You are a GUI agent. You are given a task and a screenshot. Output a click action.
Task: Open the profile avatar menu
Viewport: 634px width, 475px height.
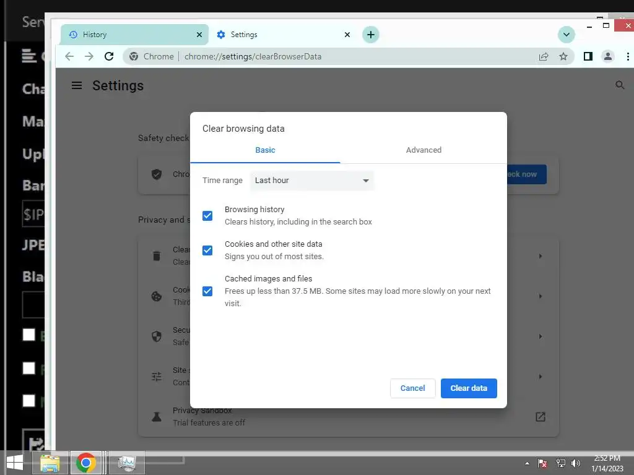coord(607,56)
